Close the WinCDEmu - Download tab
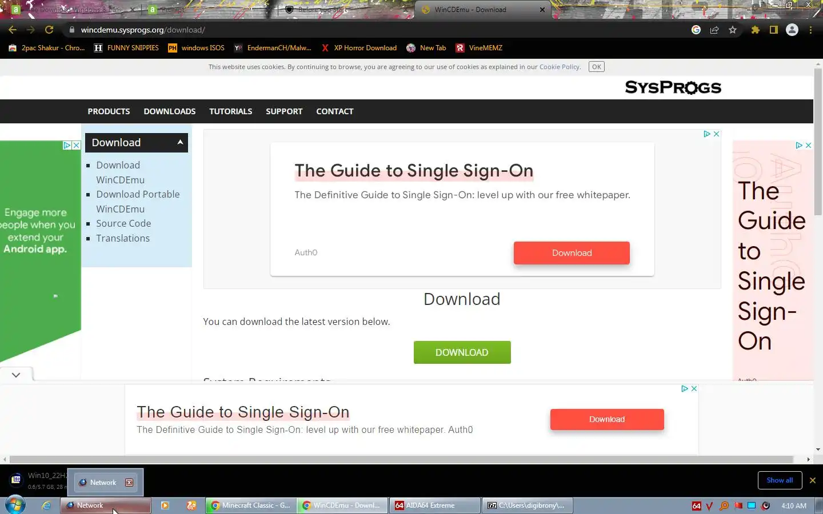 tap(542, 10)
